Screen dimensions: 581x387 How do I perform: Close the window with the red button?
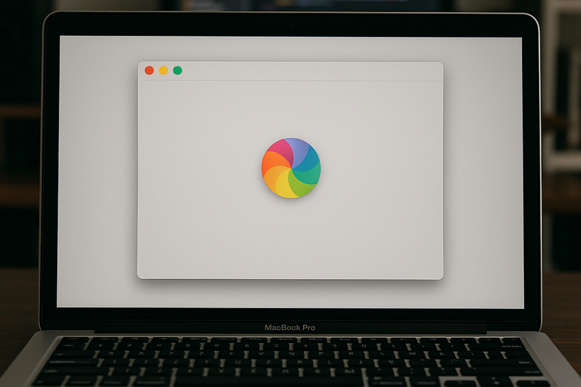click(x=149, y=71)
